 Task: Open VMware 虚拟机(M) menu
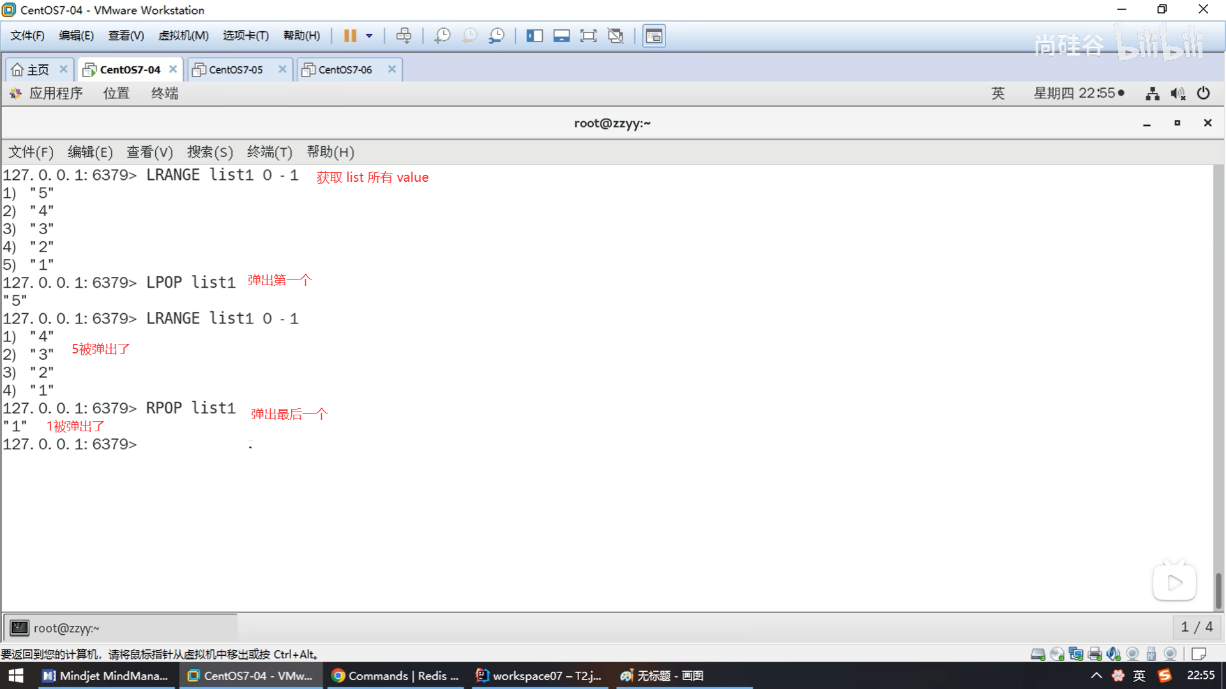[183, 36]
